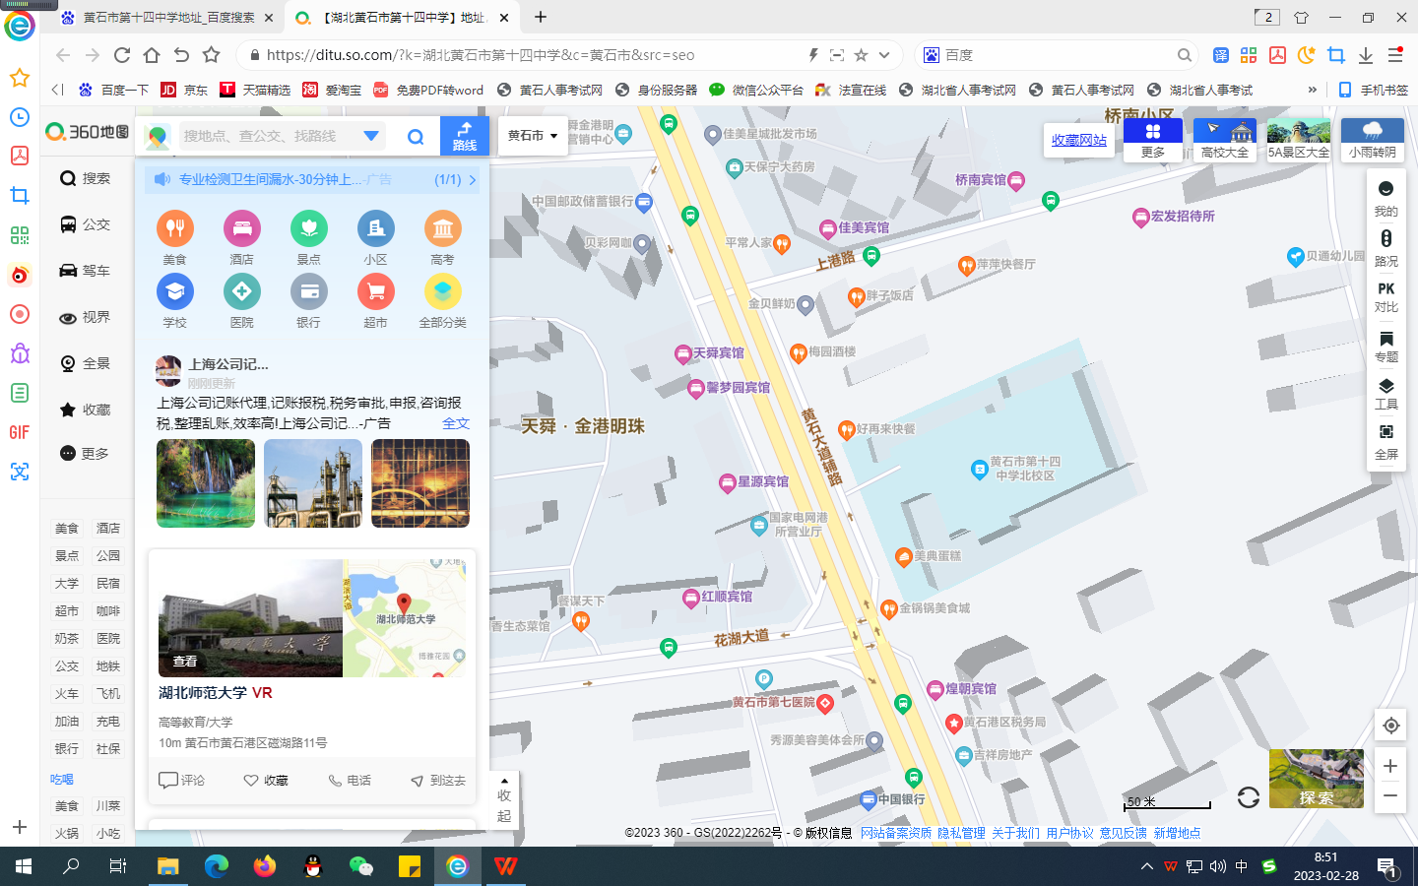Locate my position with the crosshair icon

[x=1390, y=726]
